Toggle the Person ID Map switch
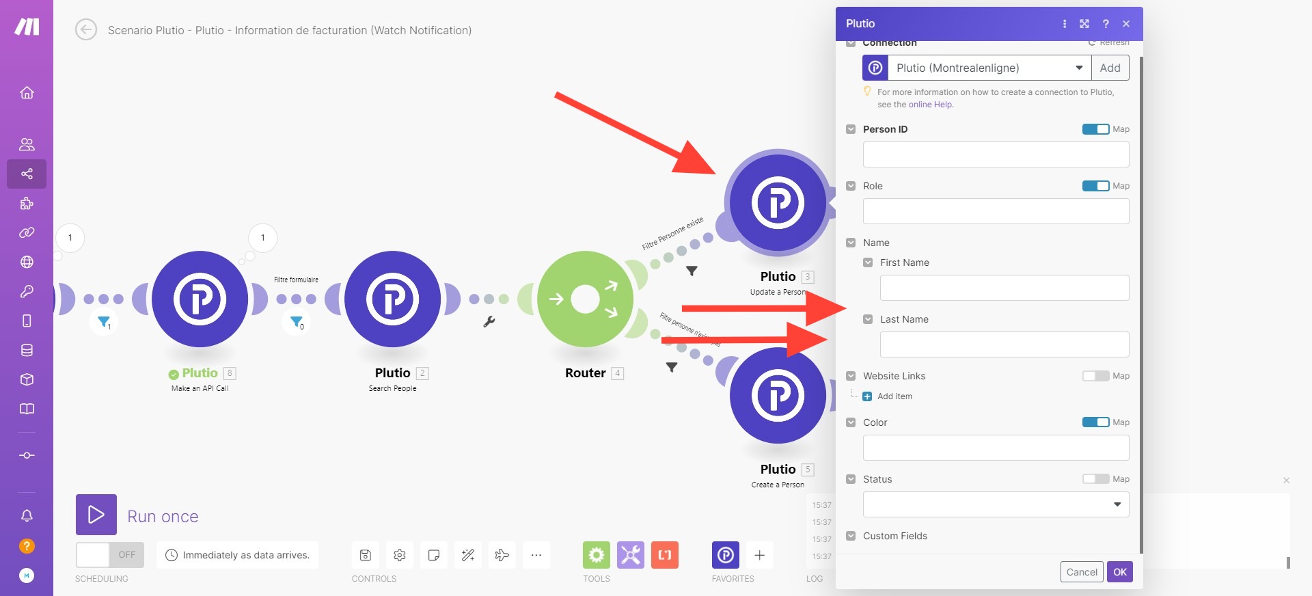This screenshot has width=1312, height=596. point(1095,129)
